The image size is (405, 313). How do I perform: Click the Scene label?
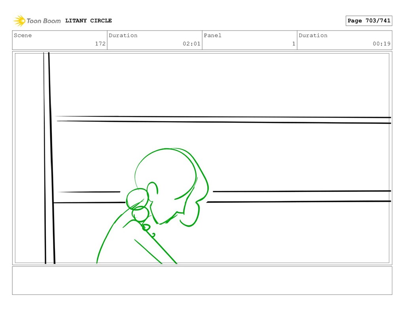23,35
